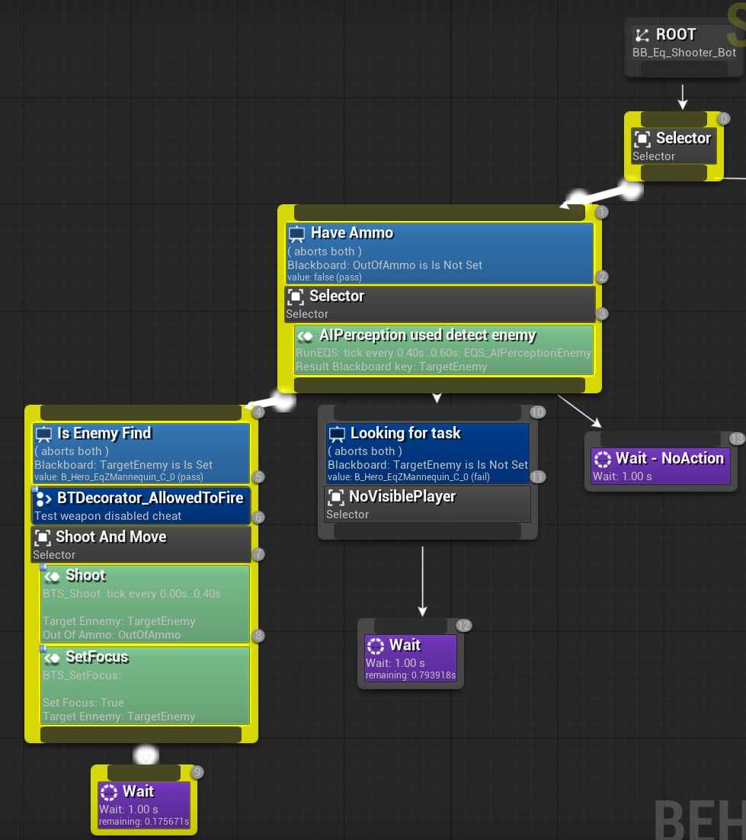
Task: Click the Have Ammo decorator's blackboard icon
Action: [297, 233]
